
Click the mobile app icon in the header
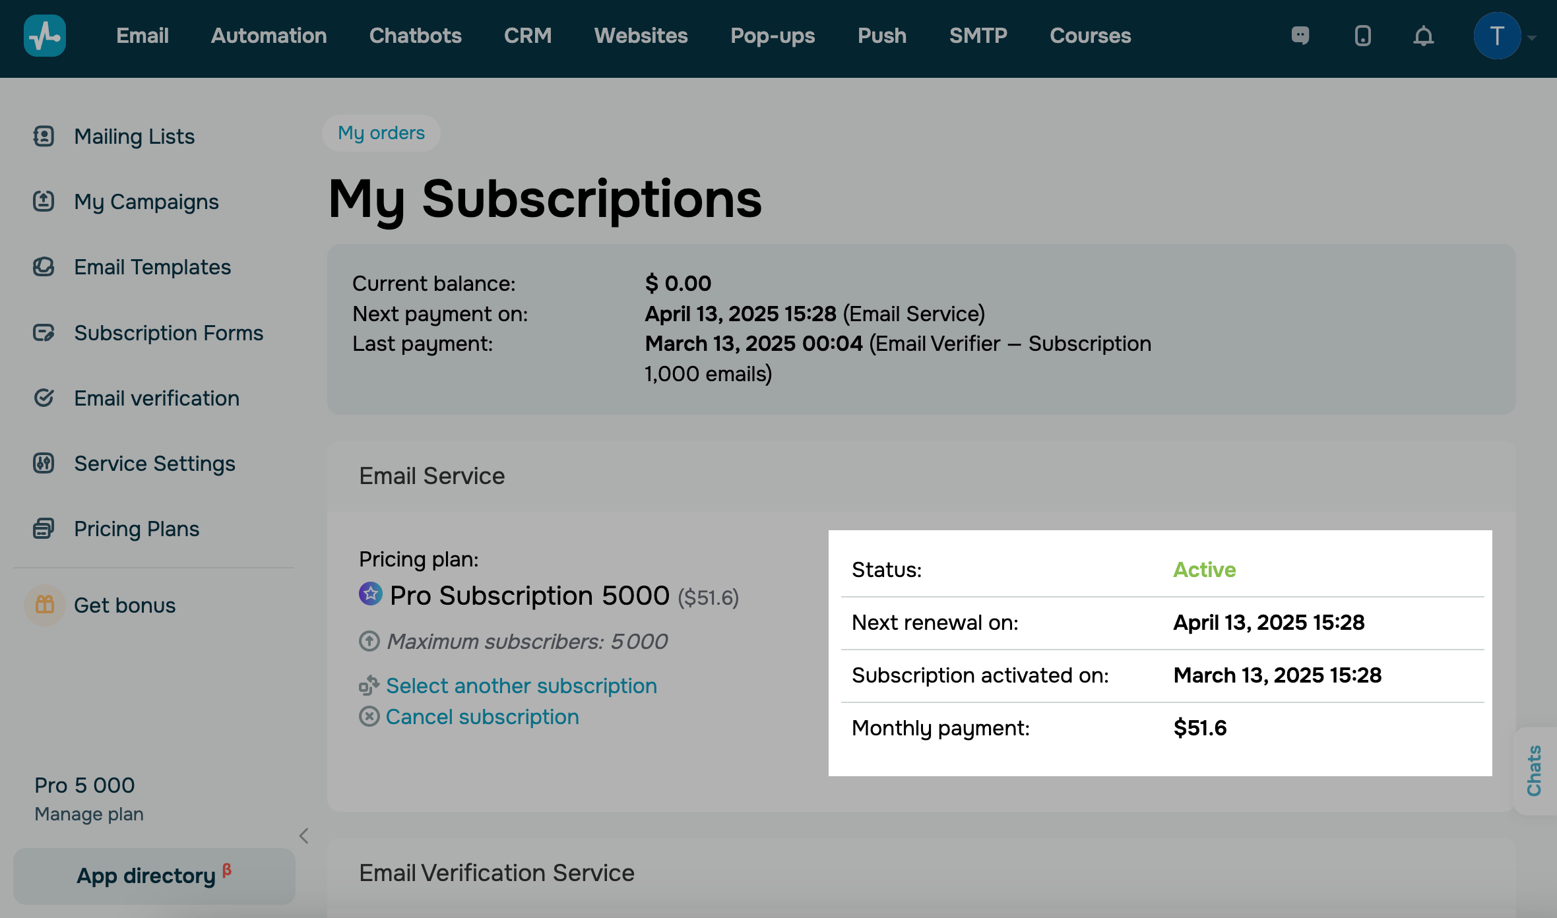1362,36
